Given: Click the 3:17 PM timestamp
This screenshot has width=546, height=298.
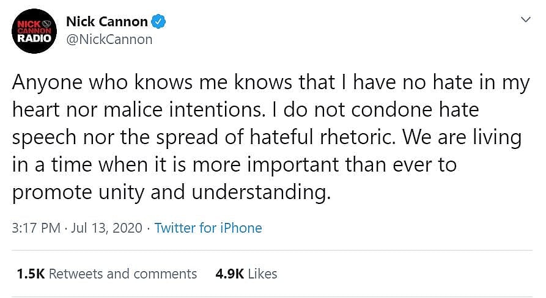Looking at the screenshot, I should pyautogui.click(x=36, y=228).
